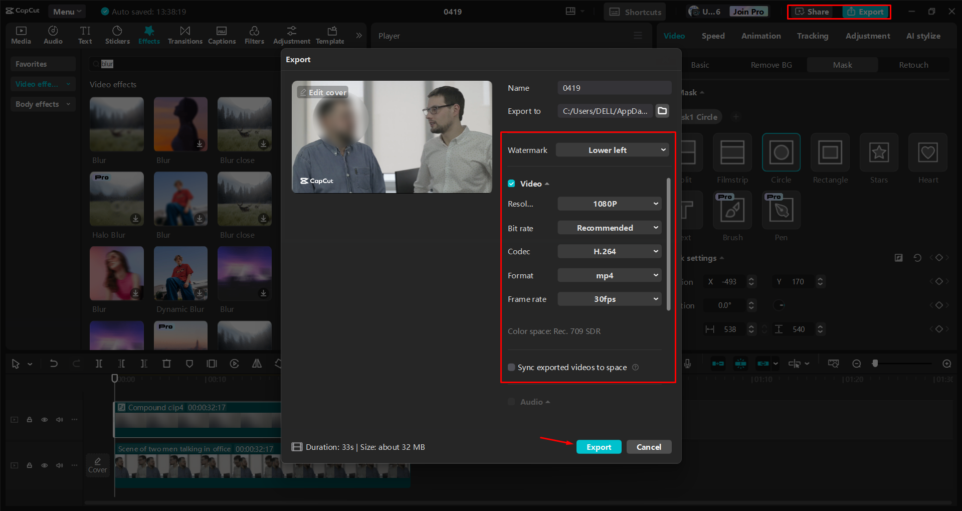The height and width of the screenshot is (511, 962).
Task: Click Edit cover on preview
Action: tap(323, 92)
